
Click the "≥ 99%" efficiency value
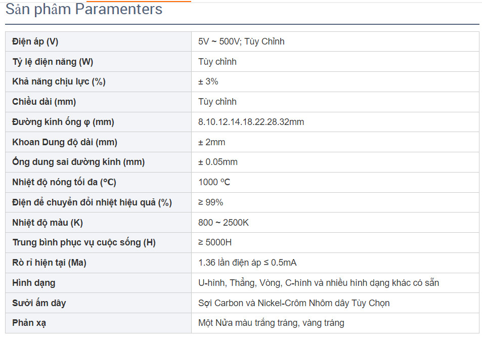(210, 202)
